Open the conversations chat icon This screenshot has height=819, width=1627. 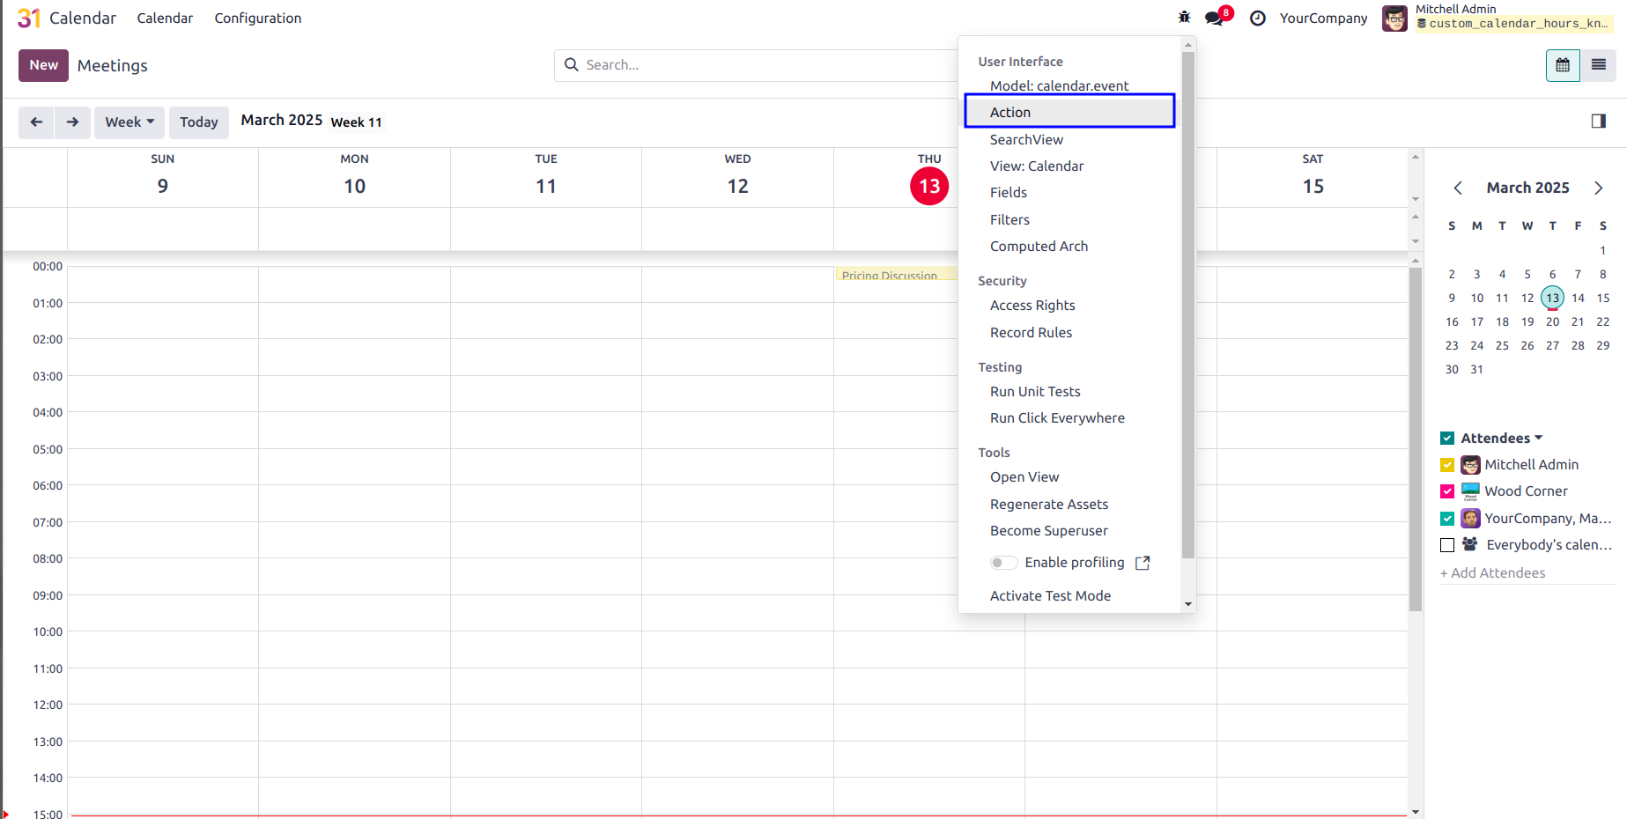coord(1215,18)
